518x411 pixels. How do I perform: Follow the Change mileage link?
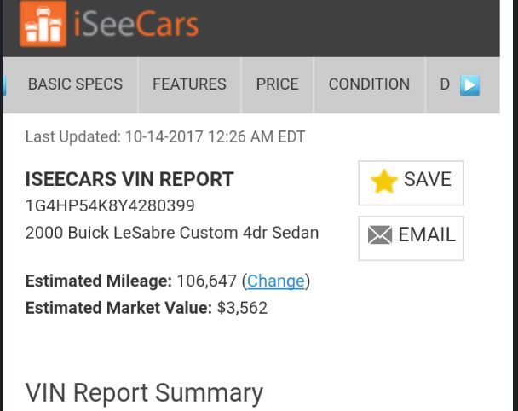click(x=275, y=281)
